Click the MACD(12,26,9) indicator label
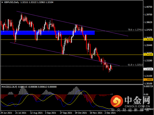Viewport: 154px width, 115px height. [x=9, y=87]
